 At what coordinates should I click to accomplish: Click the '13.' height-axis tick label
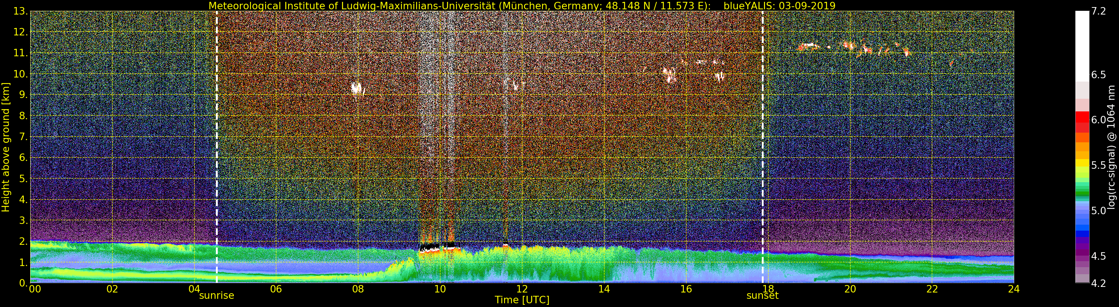point(21,11)
